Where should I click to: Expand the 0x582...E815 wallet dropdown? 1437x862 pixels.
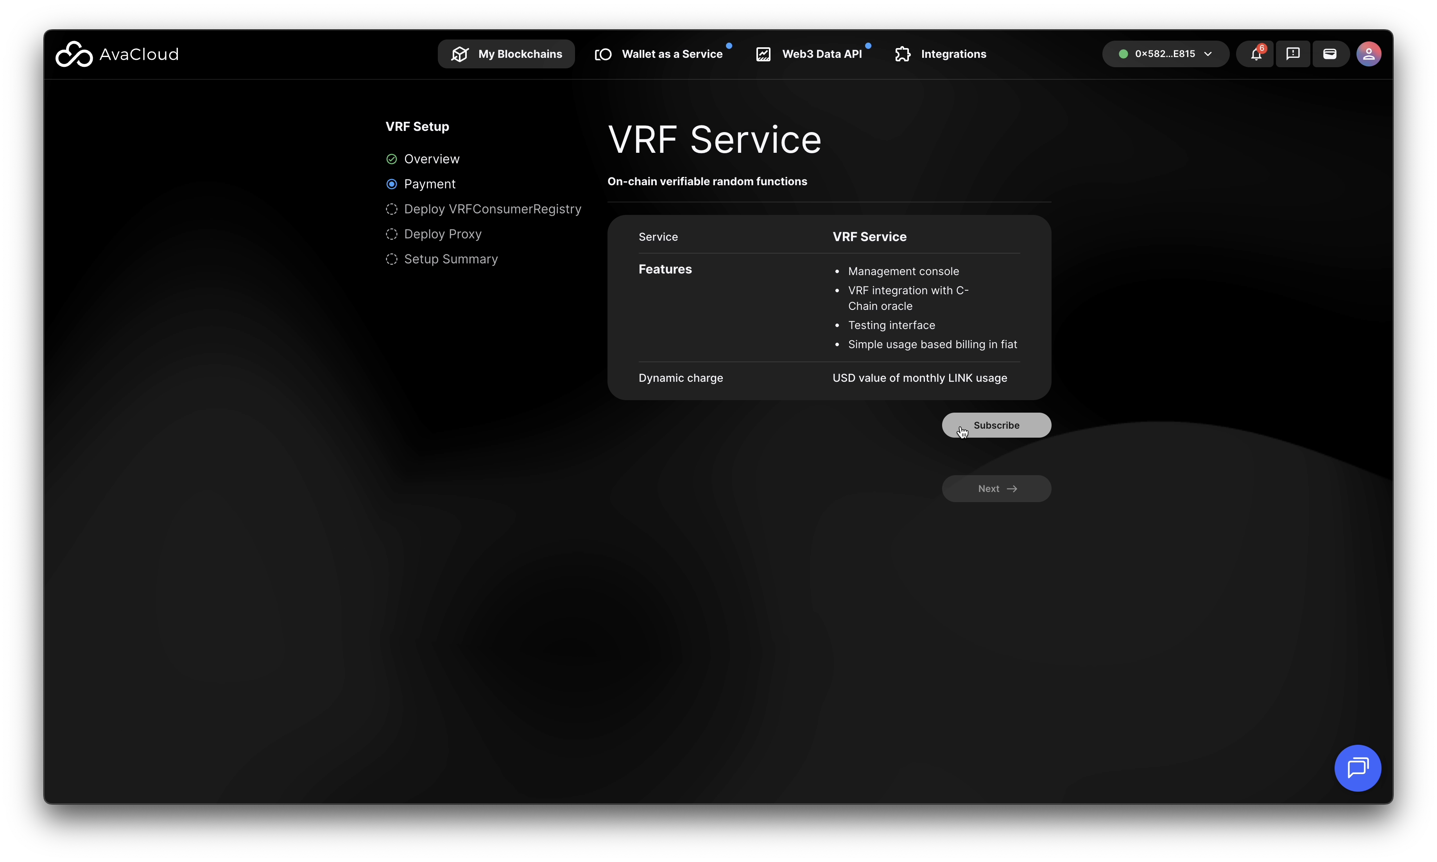click(x=1165, y=54)
